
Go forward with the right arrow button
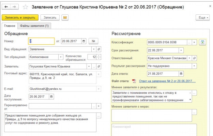(x=14, y=7)
